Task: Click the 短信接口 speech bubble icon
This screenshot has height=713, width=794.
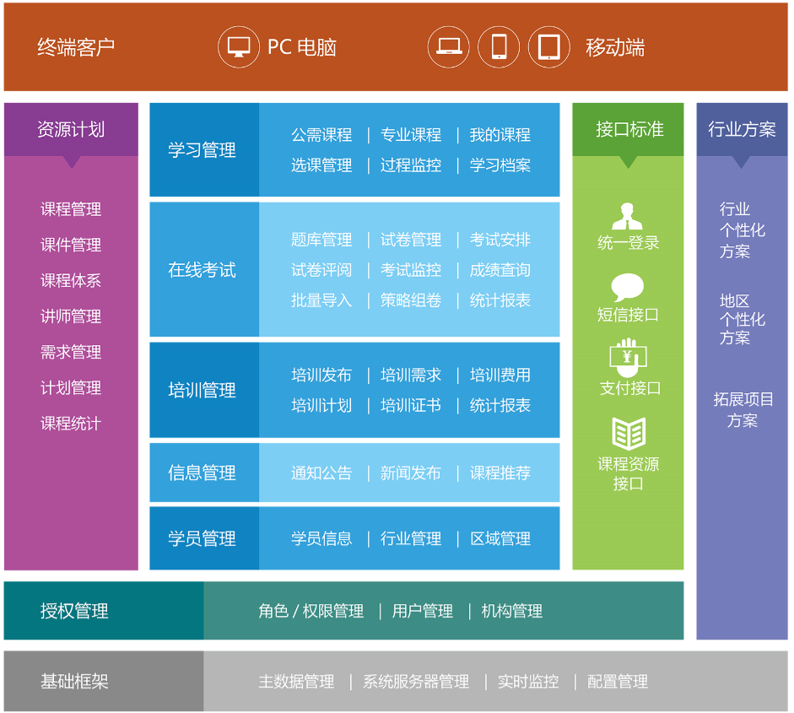Action: [628, 288]
